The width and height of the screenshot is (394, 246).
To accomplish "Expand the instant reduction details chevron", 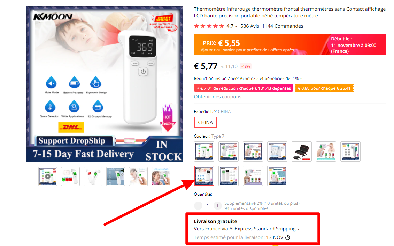I will click(x=301, y=79).
